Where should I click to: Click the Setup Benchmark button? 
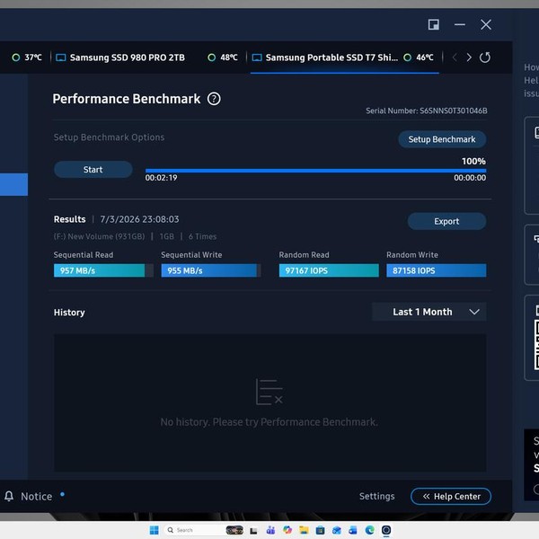pos(442,139)
